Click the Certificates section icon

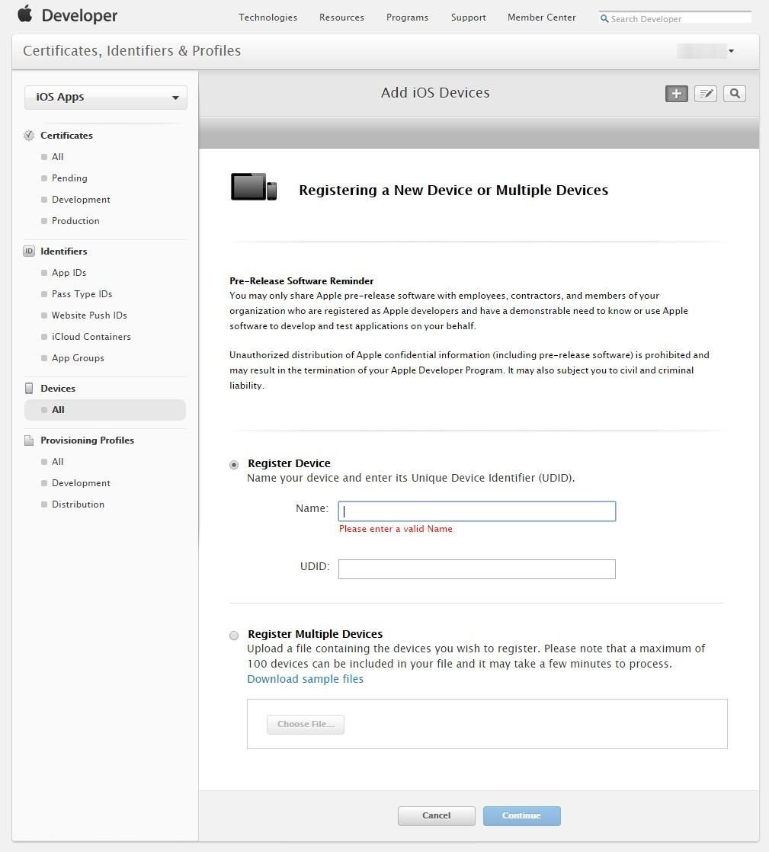tap(29, 136)
